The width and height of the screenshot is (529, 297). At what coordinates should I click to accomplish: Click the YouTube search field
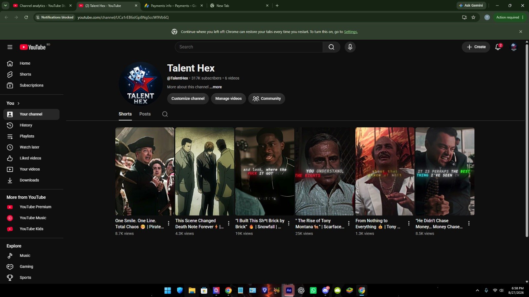pyautogui.click(x=249, y=47)
